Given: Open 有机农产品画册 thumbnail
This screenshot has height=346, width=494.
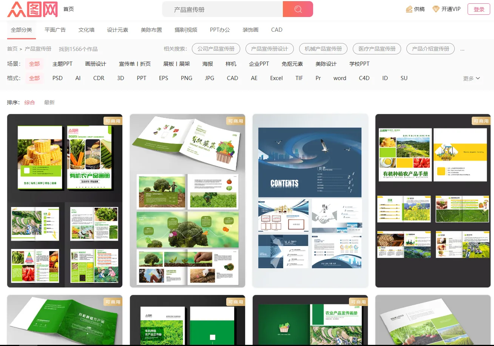Looking at the screenshot, I should pyautogui.click(x=65, y=201).
